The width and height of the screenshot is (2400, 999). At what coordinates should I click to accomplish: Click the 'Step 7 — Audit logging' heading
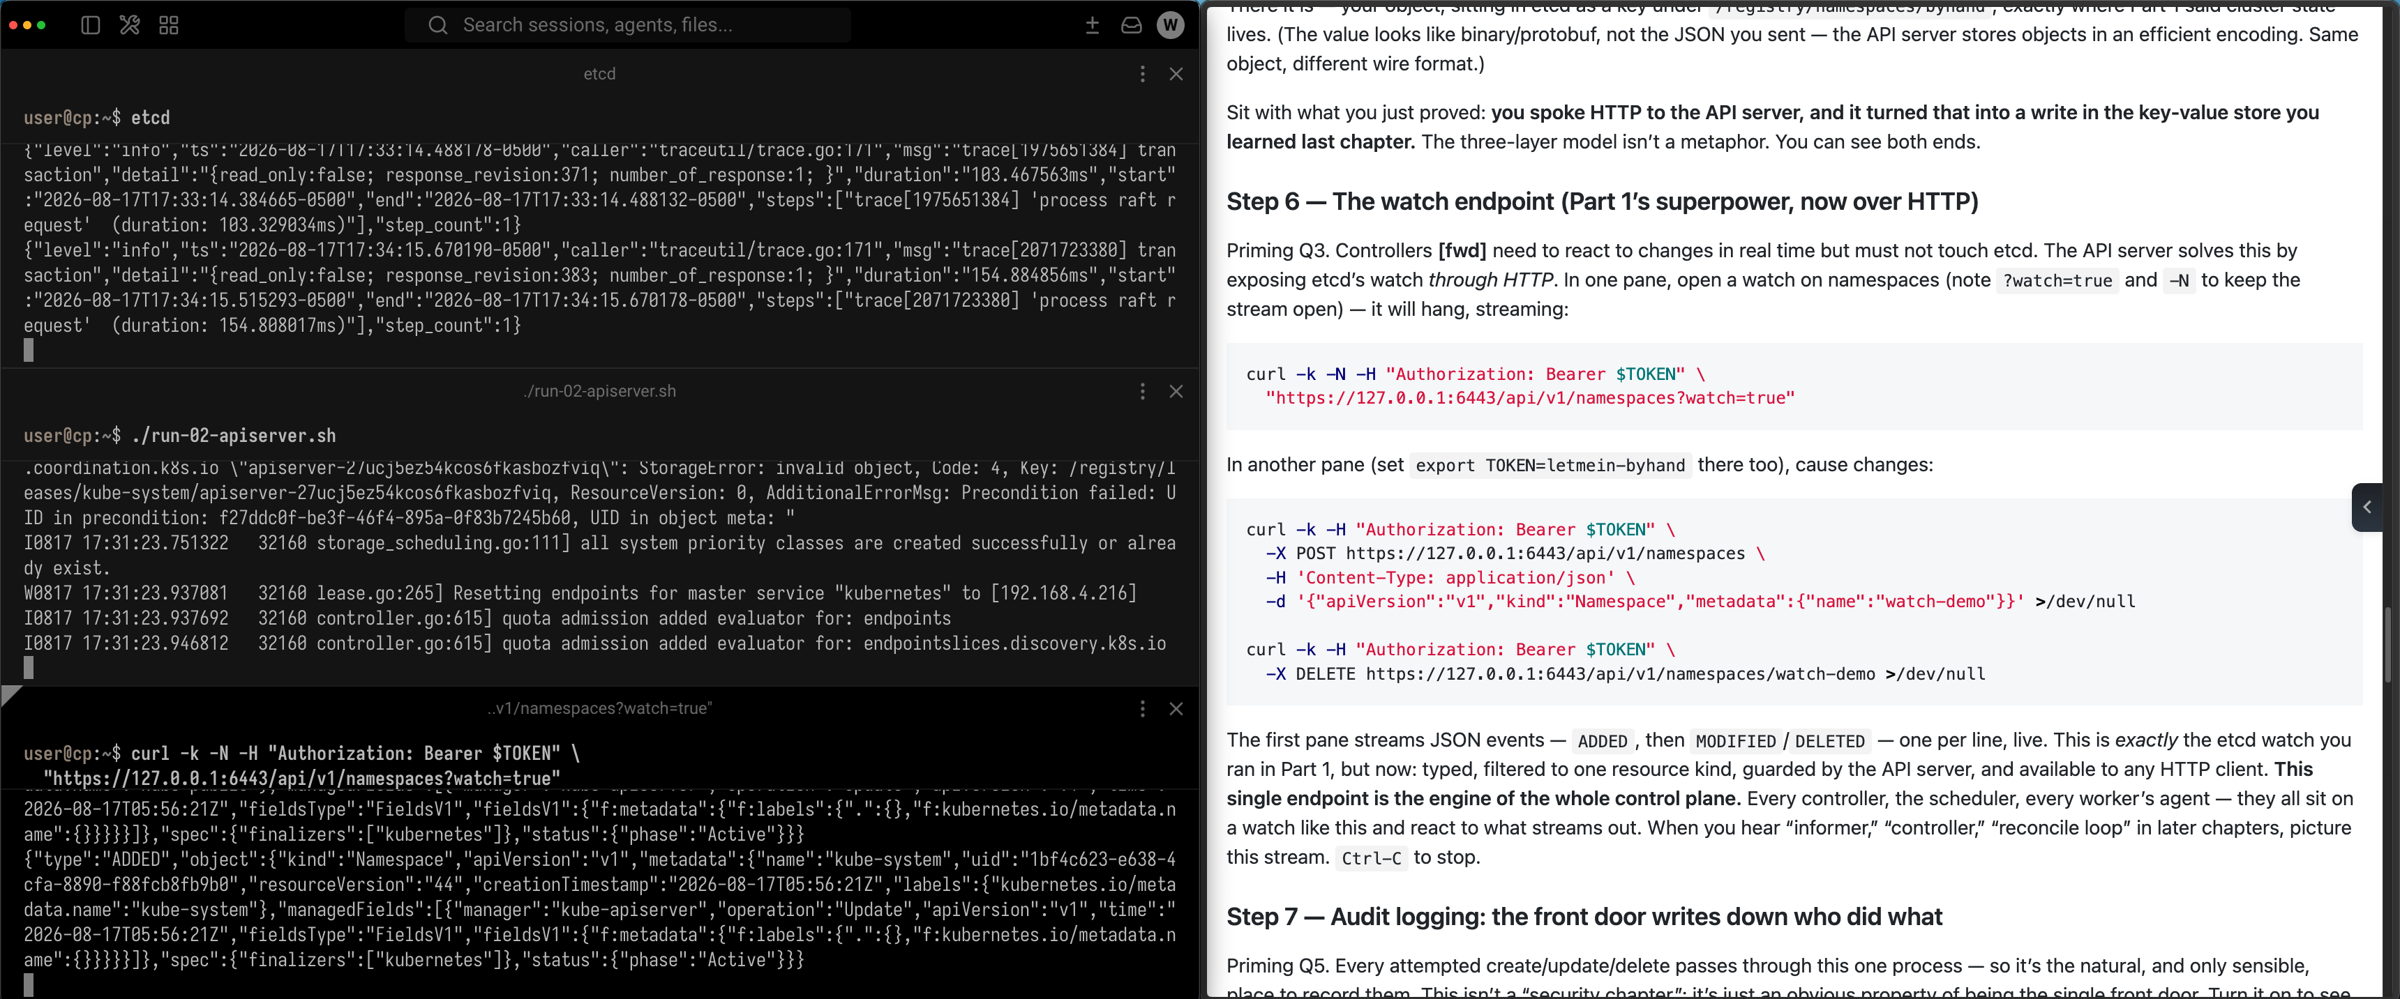click(1584, 916)
